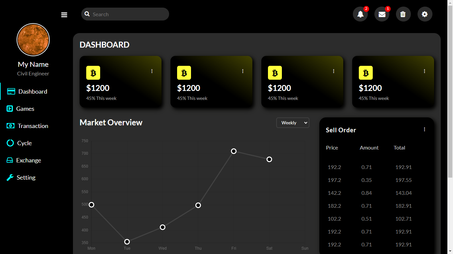Image resolution: width=453 pixels, height=254 pixels.
Task: Click the 102.71 total cell
Action: point(404,219)
